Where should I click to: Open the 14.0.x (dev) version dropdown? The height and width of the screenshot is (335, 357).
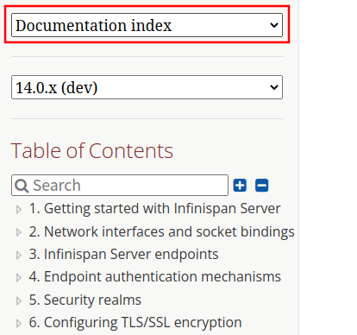tap(147, 87)
